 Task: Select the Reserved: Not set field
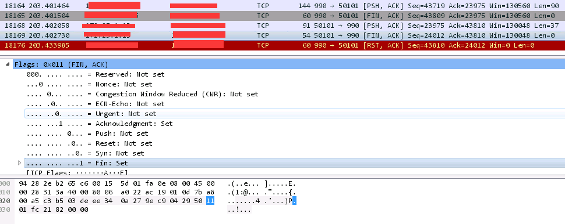[95, 74]
